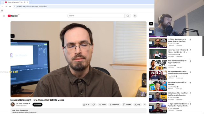
Task: Mute the tab via speaker icon
Action: click(25, 2)
